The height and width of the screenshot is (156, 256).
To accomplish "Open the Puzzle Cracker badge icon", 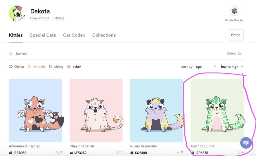I will [x=234, y=11].
